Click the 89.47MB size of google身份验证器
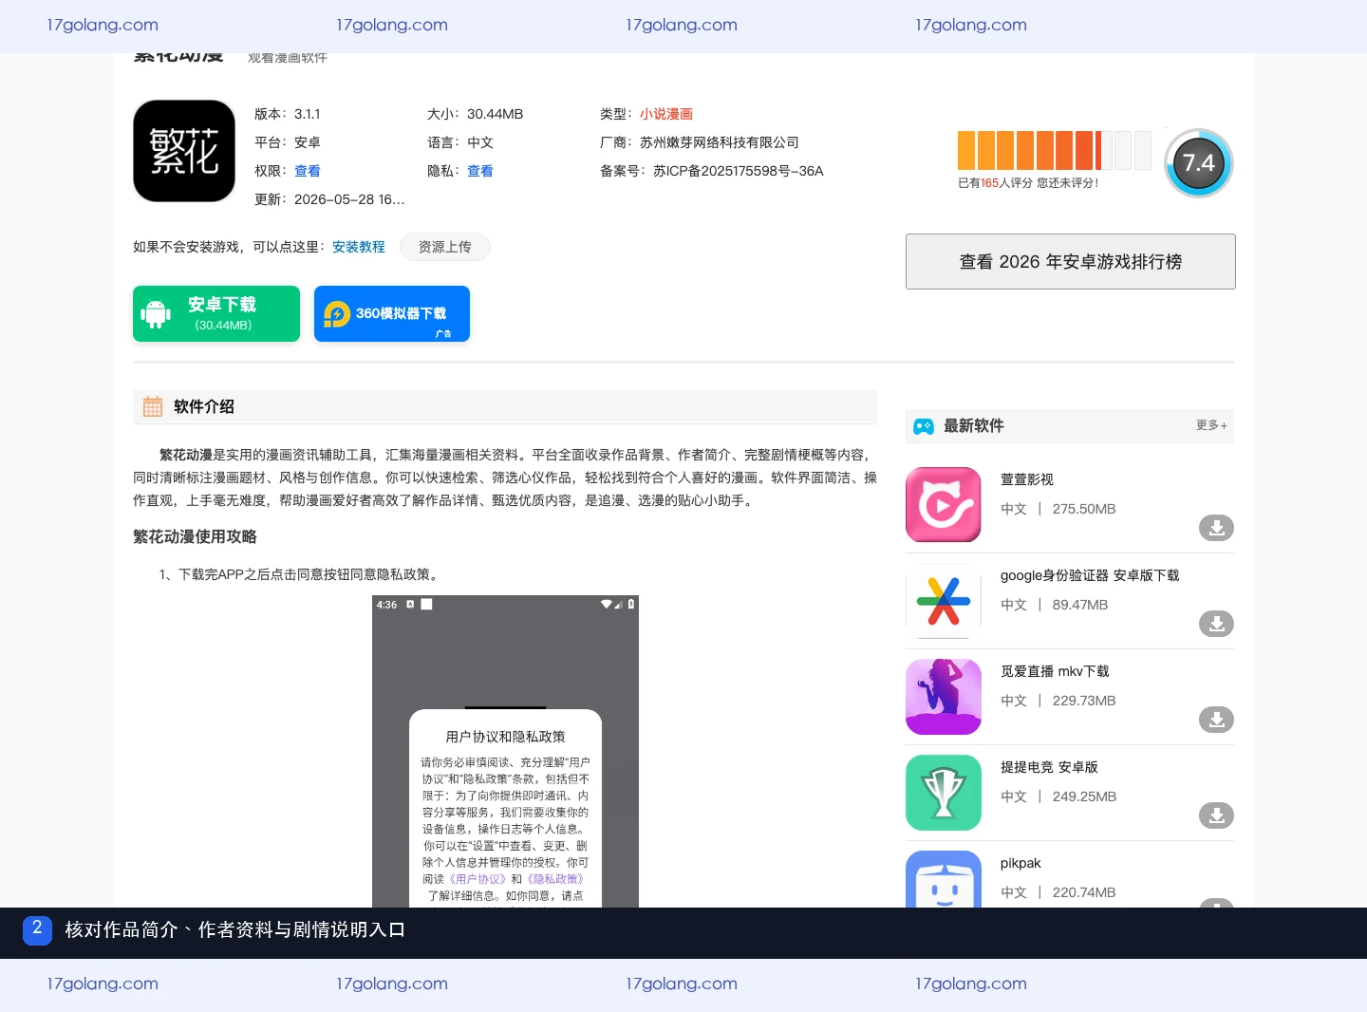The image size is (1367, 1012). [1080, 605]
